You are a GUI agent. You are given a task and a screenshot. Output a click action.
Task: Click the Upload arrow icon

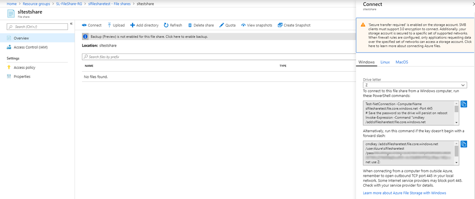[109, 25]
